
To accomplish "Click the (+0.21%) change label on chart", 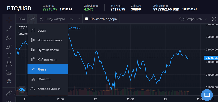I will [x=74, y=28].
